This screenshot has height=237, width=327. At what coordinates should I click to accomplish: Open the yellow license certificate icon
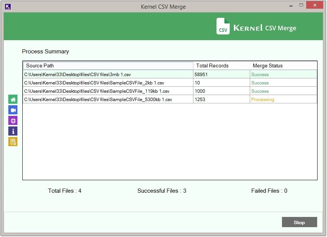(13, 142)
